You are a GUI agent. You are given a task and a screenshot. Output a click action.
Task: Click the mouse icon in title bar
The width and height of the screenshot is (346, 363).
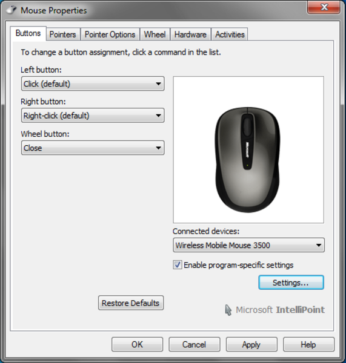click(11, 10)
